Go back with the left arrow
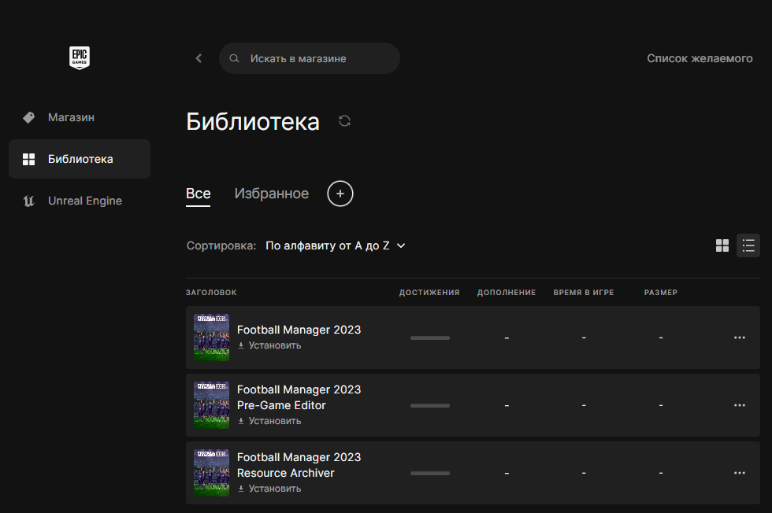This screenshot has height=513, width=772. click(x=199, y=58)
